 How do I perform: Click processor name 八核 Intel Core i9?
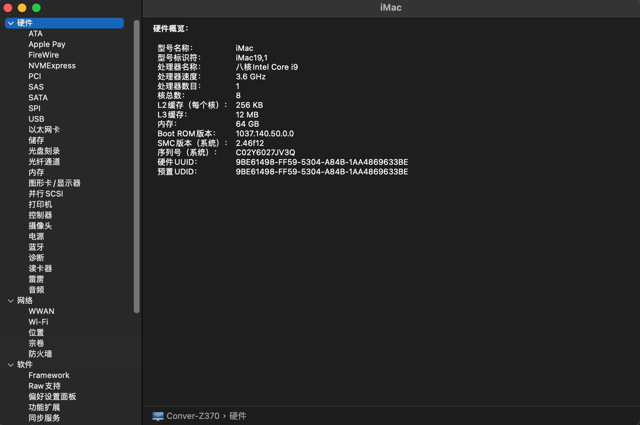267,67
